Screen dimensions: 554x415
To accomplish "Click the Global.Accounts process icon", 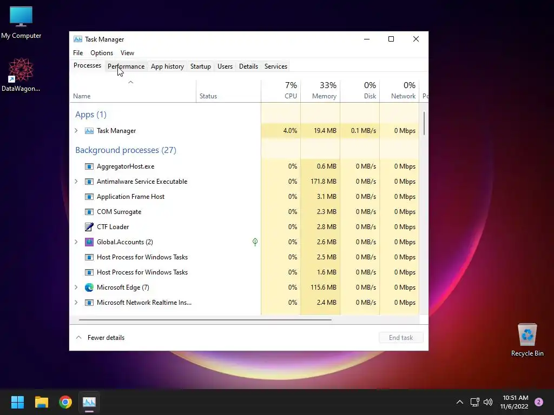I will (x=89, y=242).
